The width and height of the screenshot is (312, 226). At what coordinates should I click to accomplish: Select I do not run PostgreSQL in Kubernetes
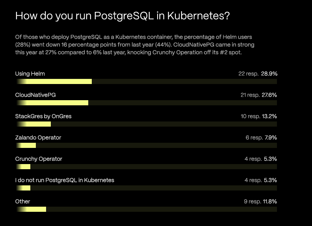(x=65, y=180)
